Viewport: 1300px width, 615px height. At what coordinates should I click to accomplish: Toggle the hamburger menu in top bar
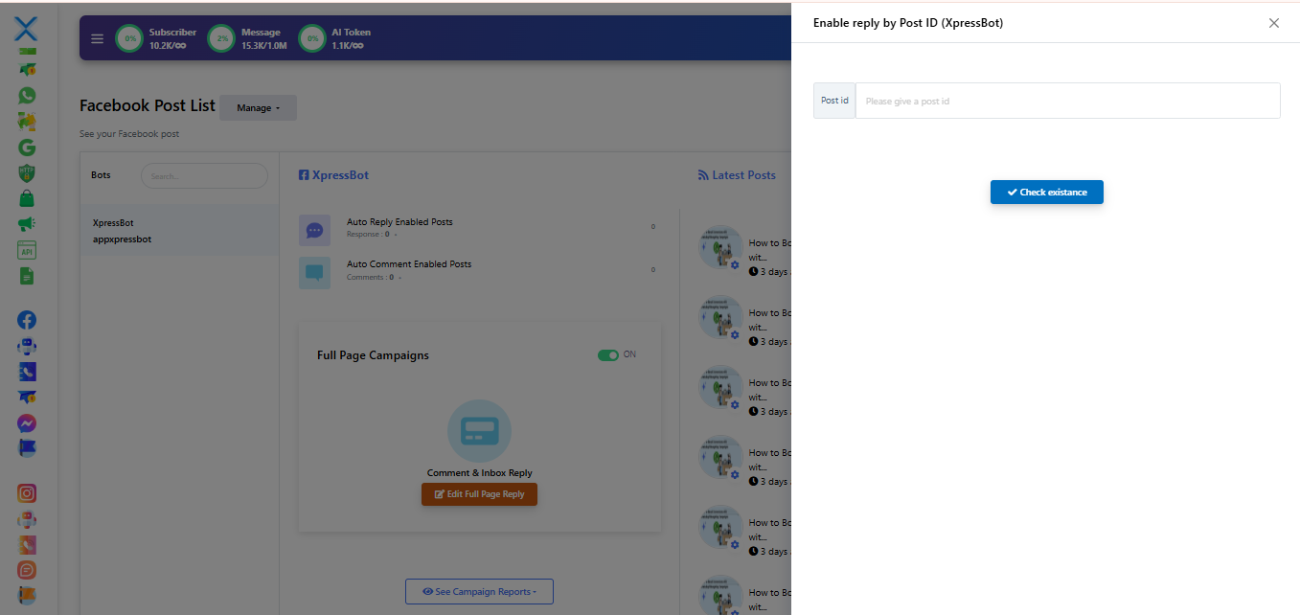point(97,39)
